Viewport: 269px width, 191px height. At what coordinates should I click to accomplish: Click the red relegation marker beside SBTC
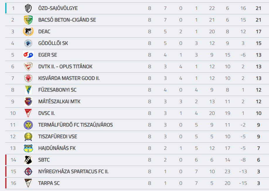[6, 160]
